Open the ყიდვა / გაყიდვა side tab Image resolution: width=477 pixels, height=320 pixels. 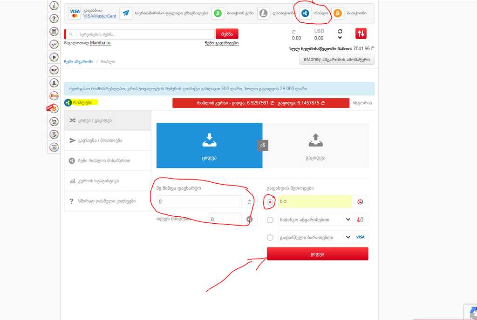click(x=108, y=120)
